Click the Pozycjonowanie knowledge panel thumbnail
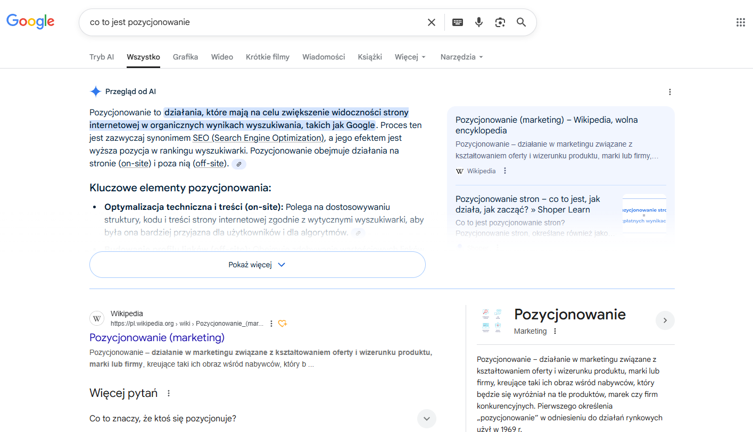The height and width of the screenshot is (432, 753). [492, 320]
